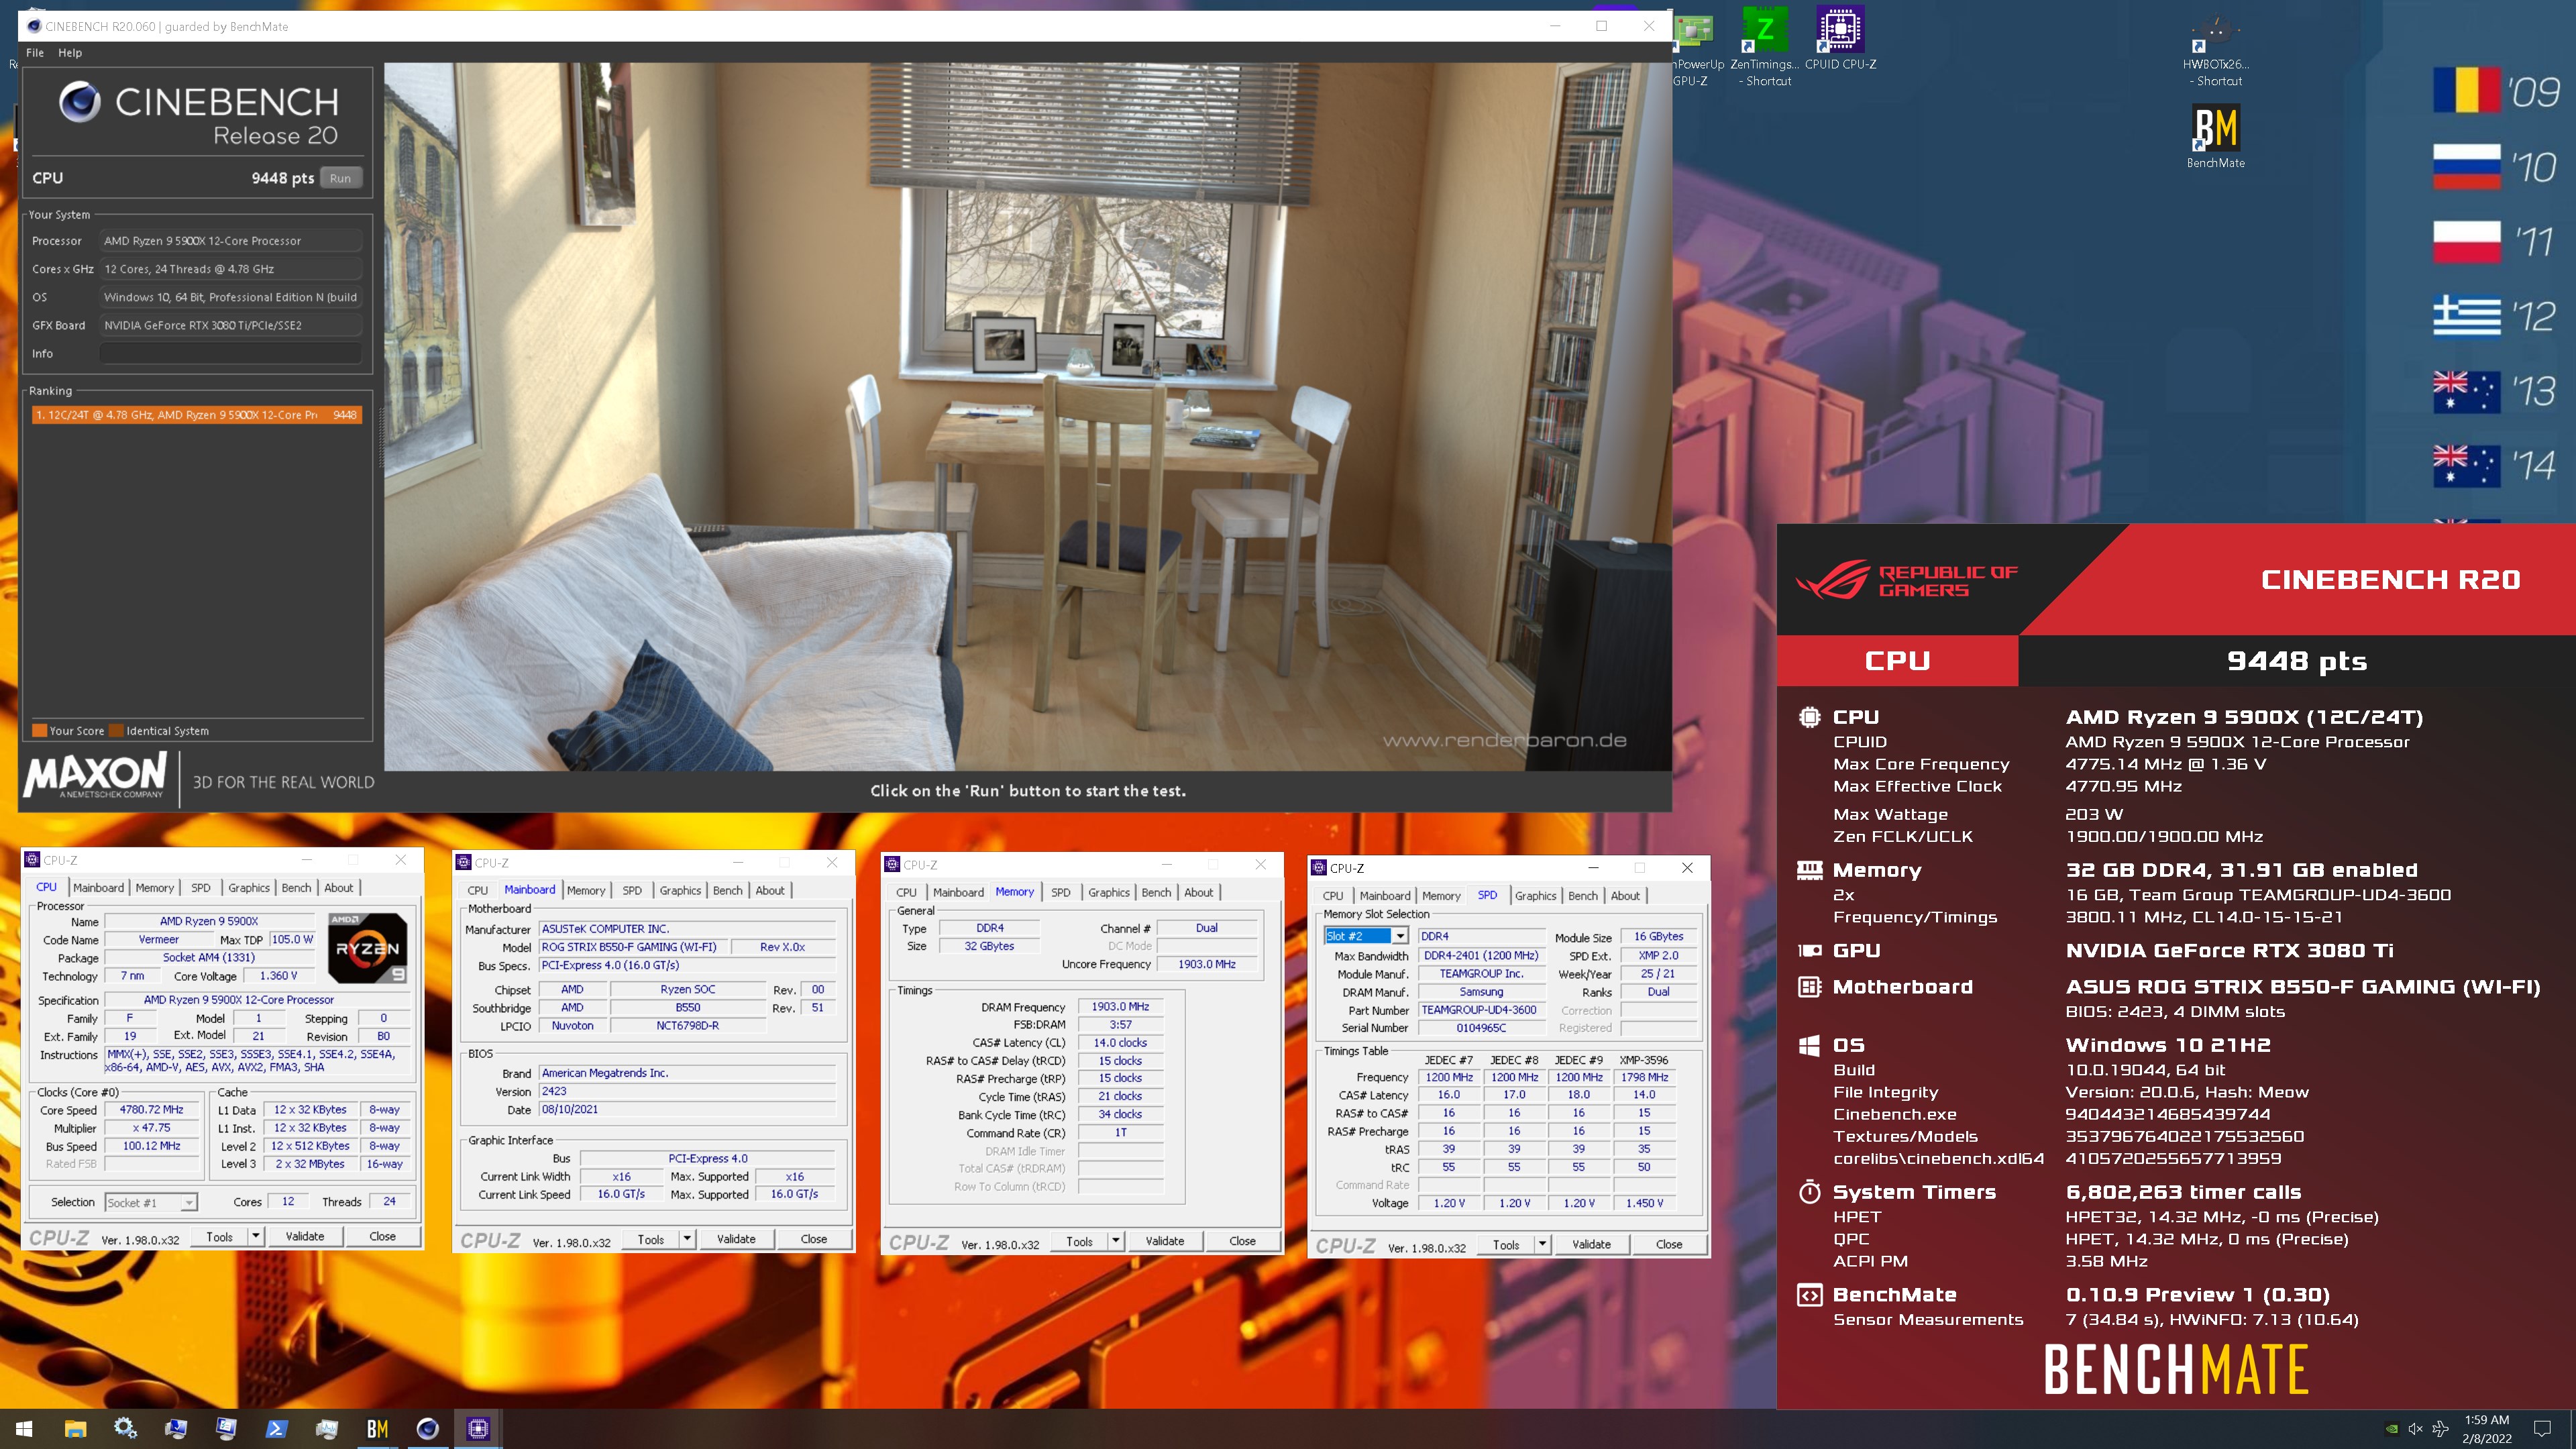Click the Core Speed value 4780.72 MHz
The image size is (2576, 1449).
point(151,1110)
